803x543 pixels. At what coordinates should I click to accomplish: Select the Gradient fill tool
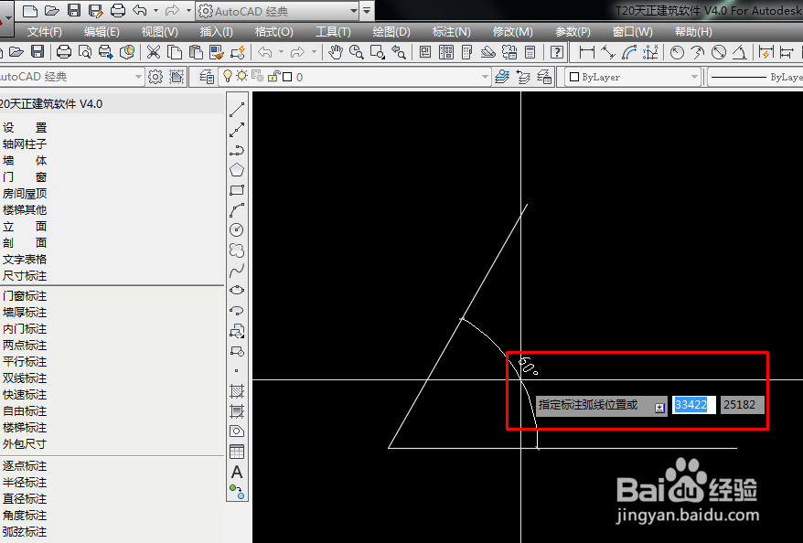[237, 411]
